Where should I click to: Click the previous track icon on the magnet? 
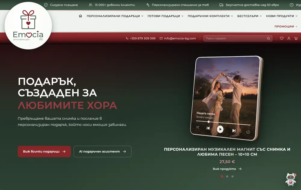tap(208, 128)
